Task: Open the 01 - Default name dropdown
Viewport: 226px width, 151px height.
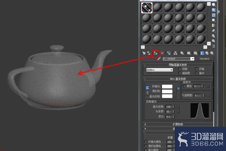Action: click(192, 59)
